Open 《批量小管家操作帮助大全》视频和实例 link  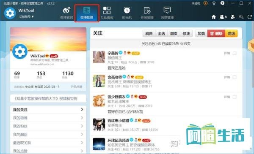coord(46,98)
